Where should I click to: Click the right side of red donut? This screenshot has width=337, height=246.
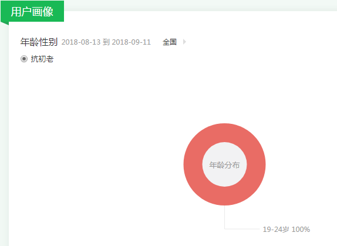256,164
